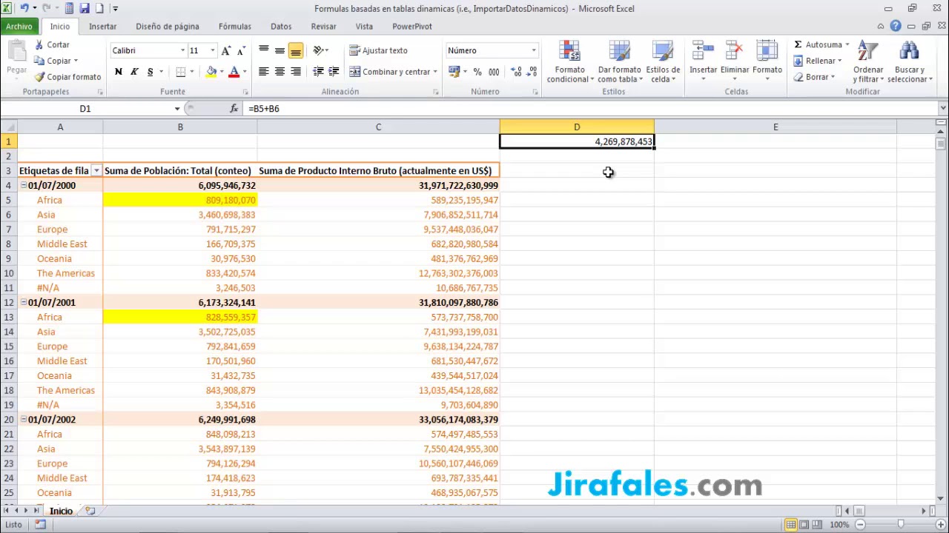This screenshot has height=533, width=949.
Task: Apply thousands separator style (000)
Action: click(x=494, y=72)
